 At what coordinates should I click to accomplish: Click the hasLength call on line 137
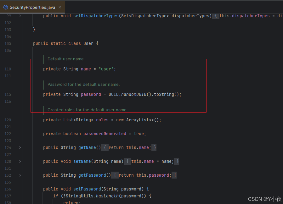point(107,196)
